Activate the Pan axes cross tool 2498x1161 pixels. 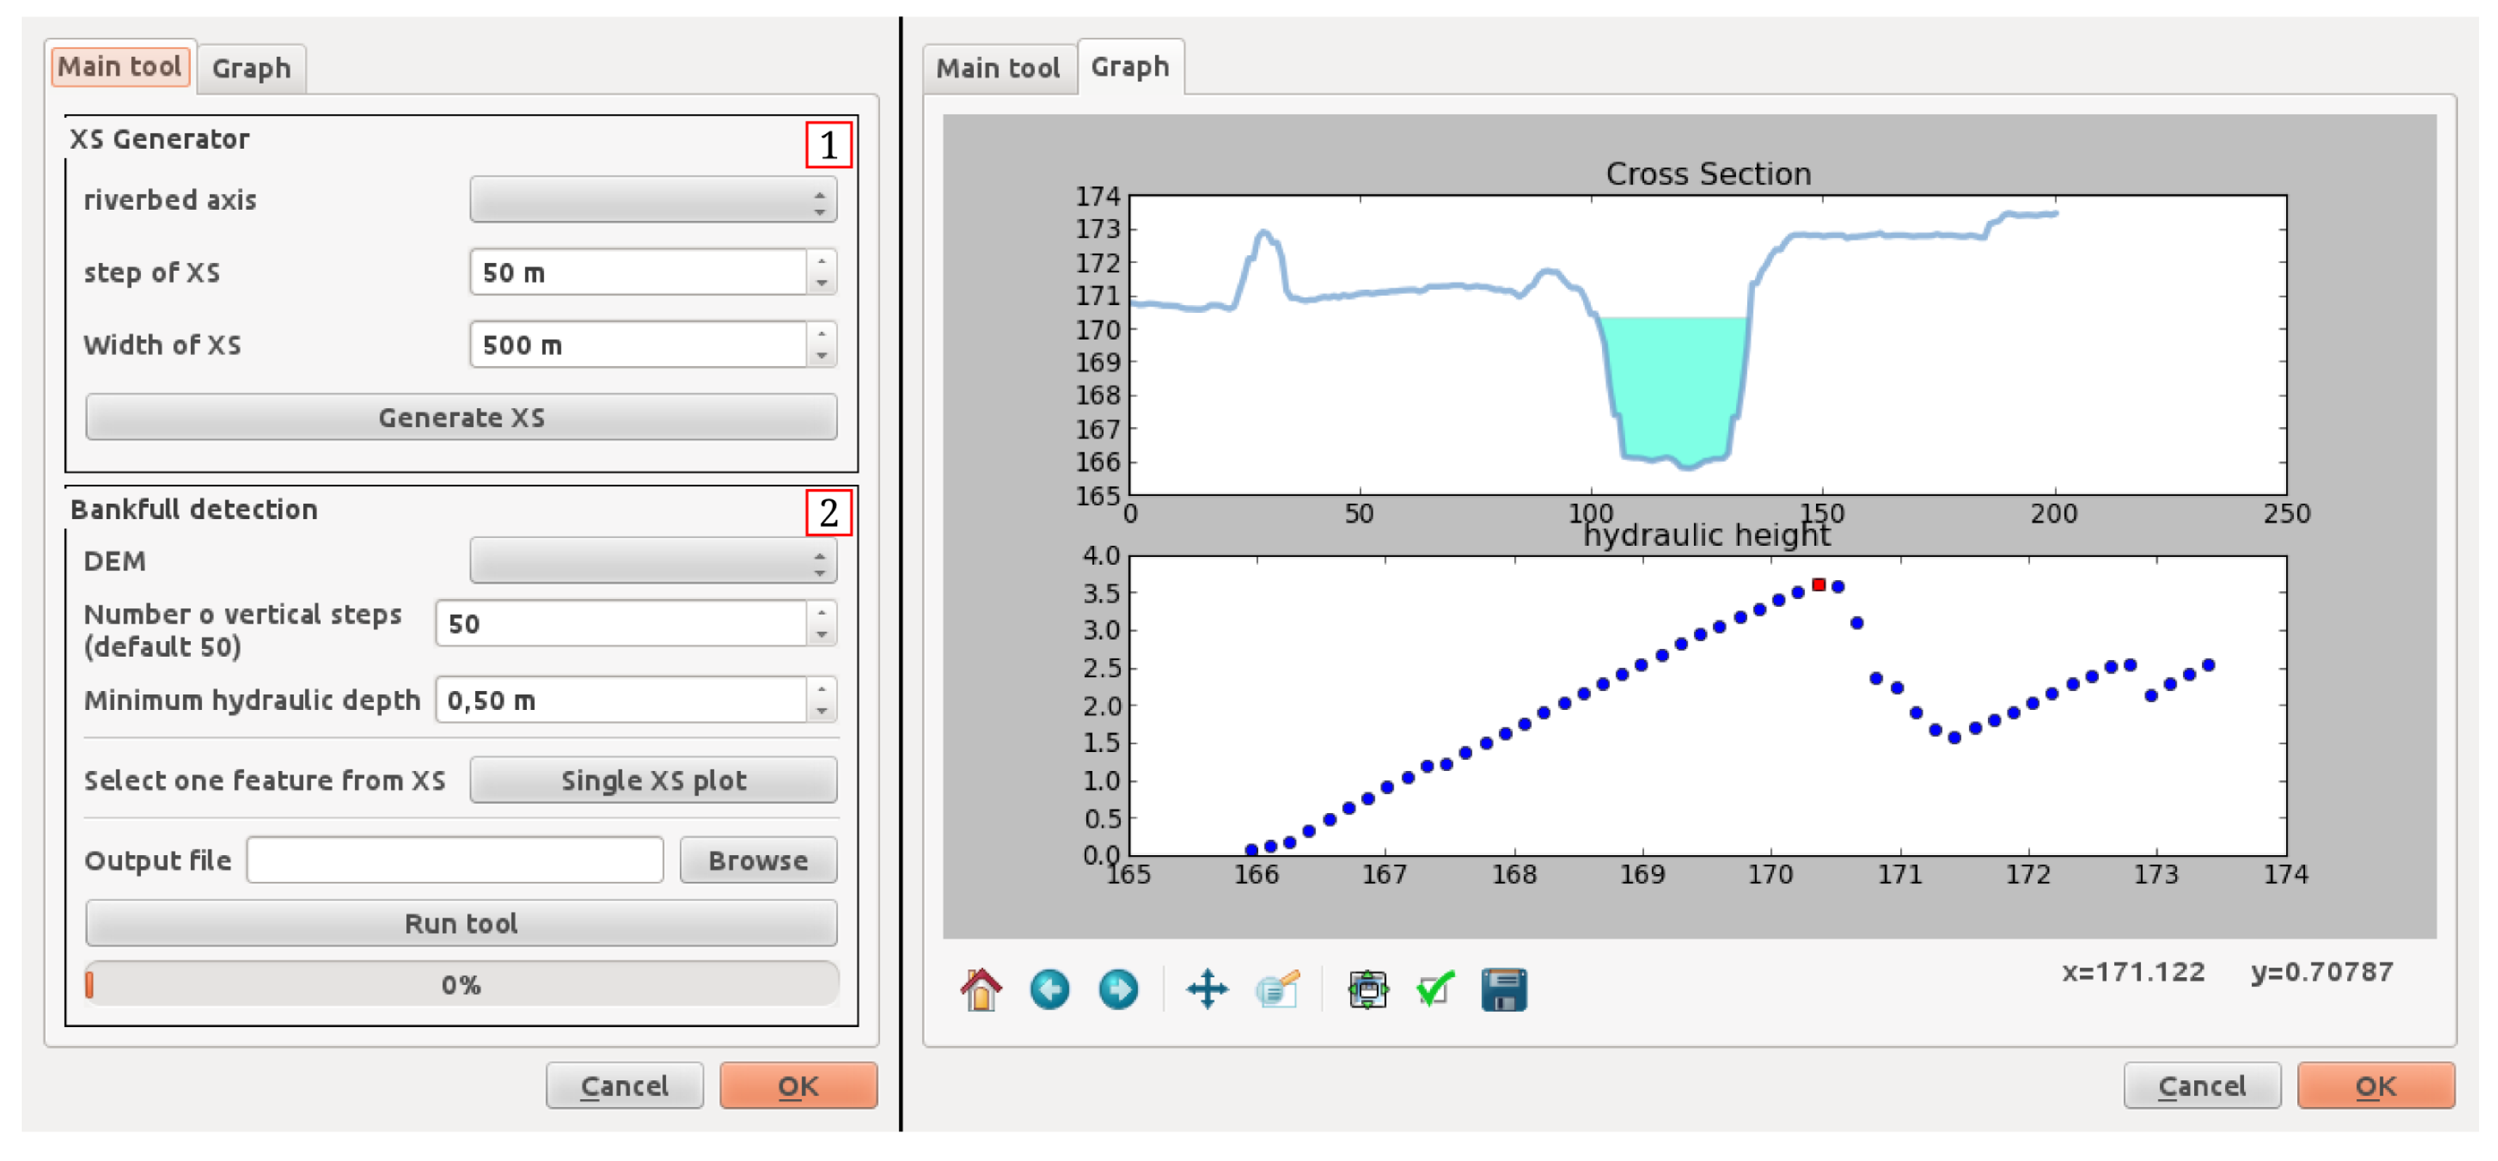click(x=1208, y=989)
